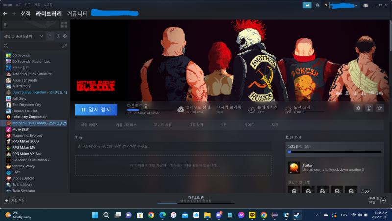Screen dimensions: 392x221
Task: Open Discord from the taskbar
Action: coord(219,215)
